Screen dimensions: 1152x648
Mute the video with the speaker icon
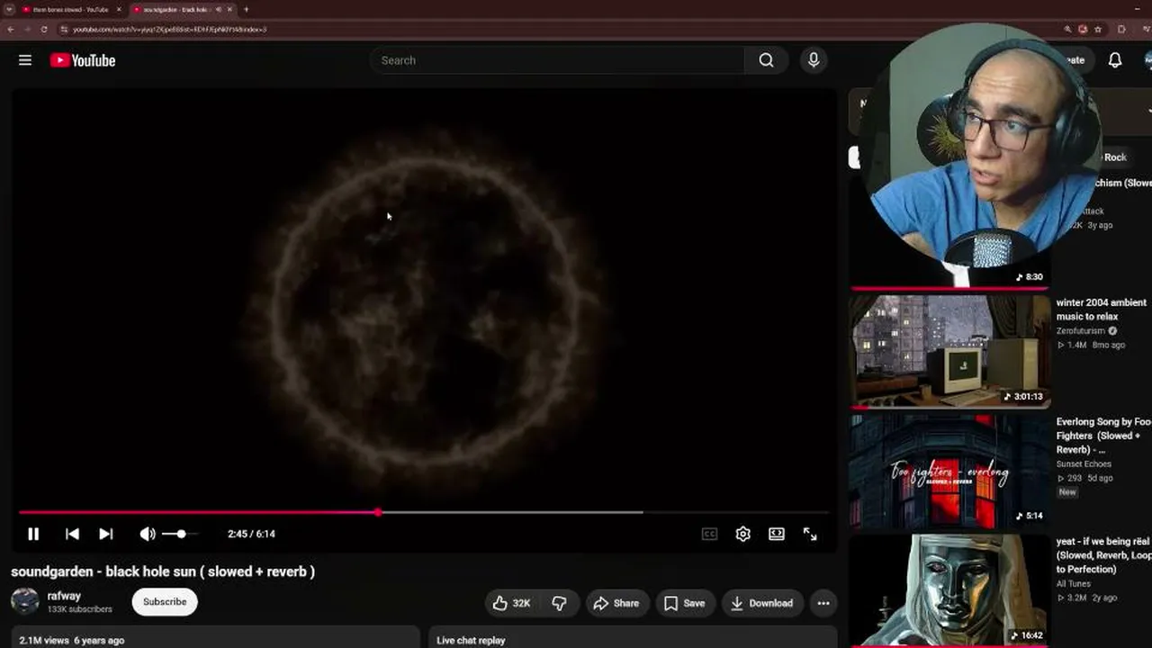[x=148, y=534]
